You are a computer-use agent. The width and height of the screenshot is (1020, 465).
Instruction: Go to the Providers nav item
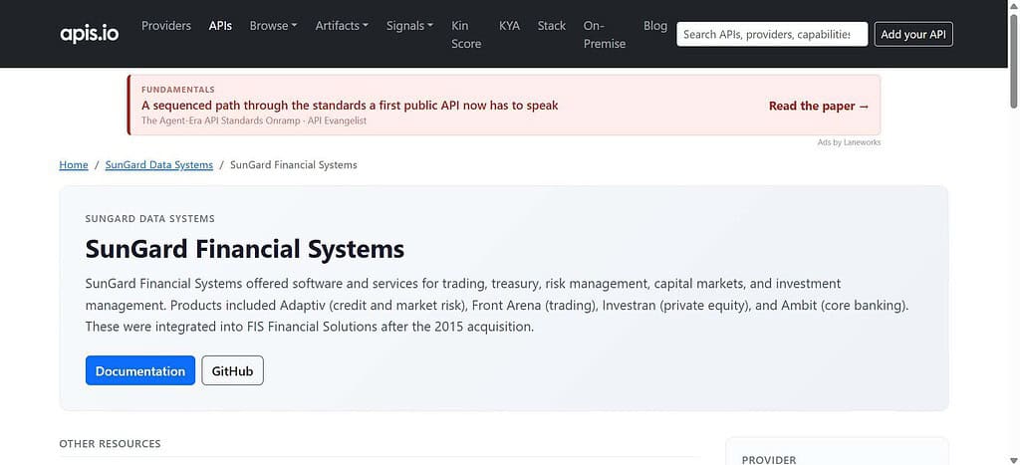click(x=166, y=25)
